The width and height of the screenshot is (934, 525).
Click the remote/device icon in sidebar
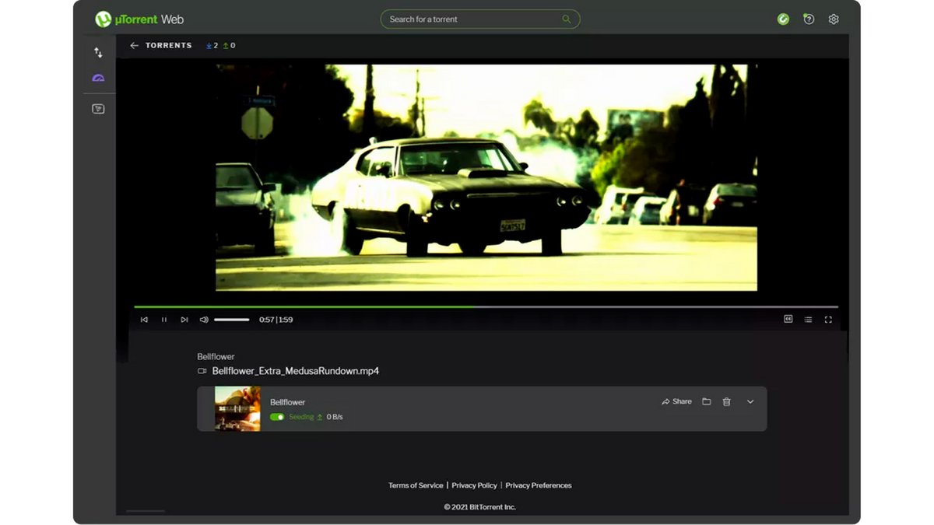click(x=98, y=108)
